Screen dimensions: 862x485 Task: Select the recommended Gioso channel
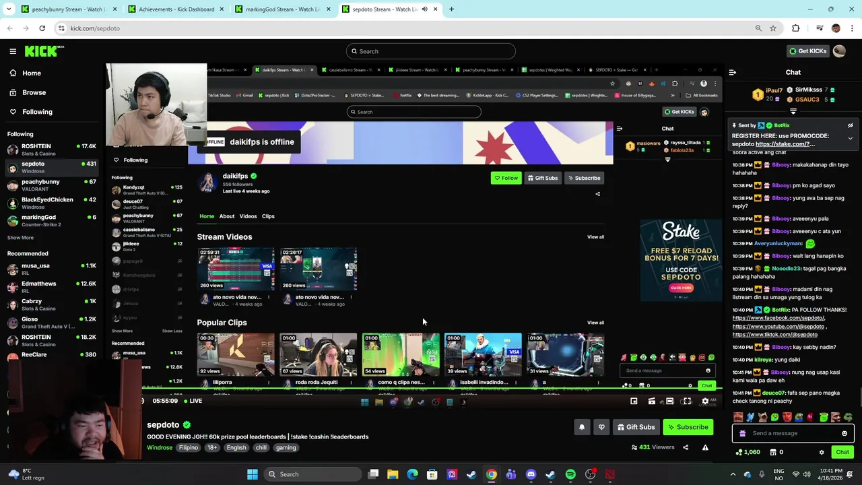51,322
